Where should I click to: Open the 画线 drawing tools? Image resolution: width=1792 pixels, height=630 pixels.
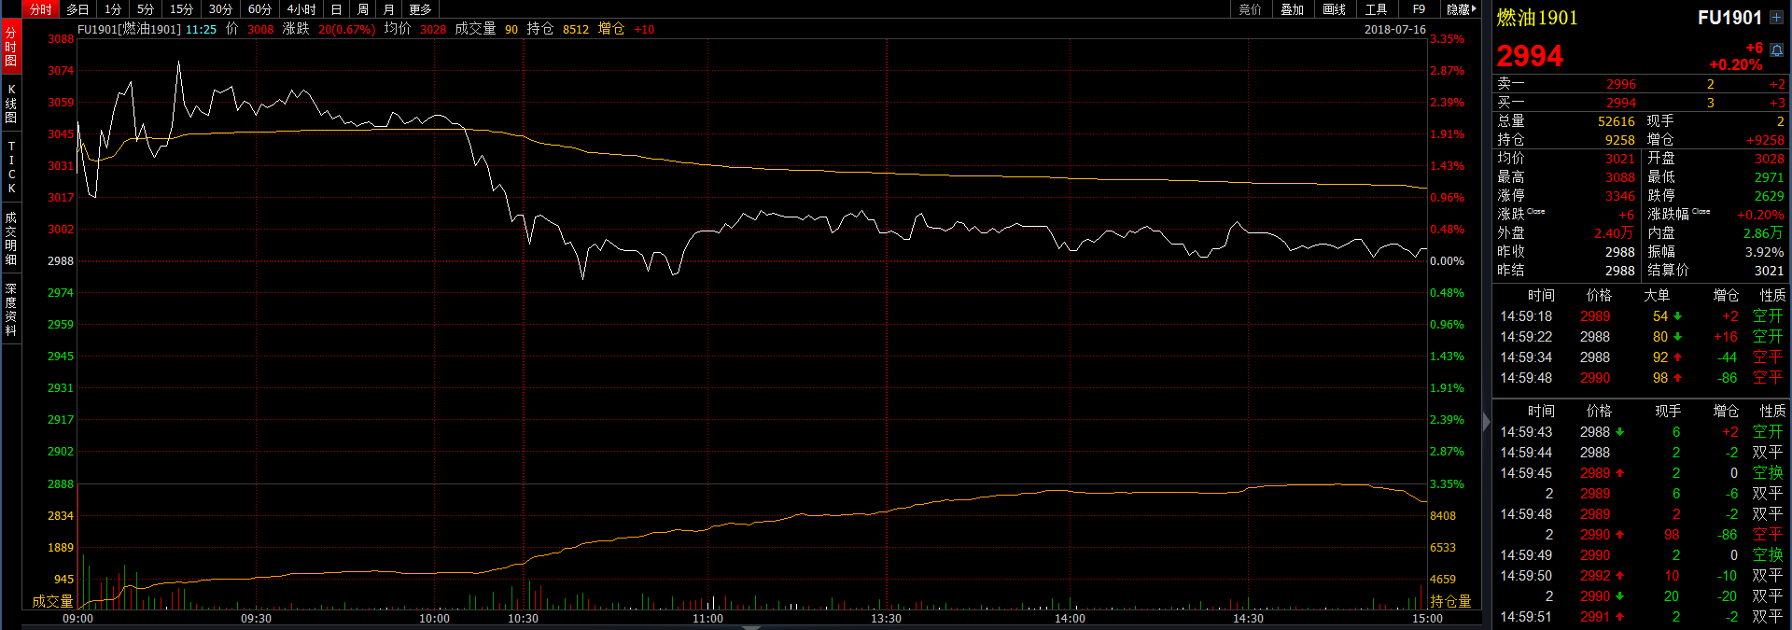tap(1334, 9)
